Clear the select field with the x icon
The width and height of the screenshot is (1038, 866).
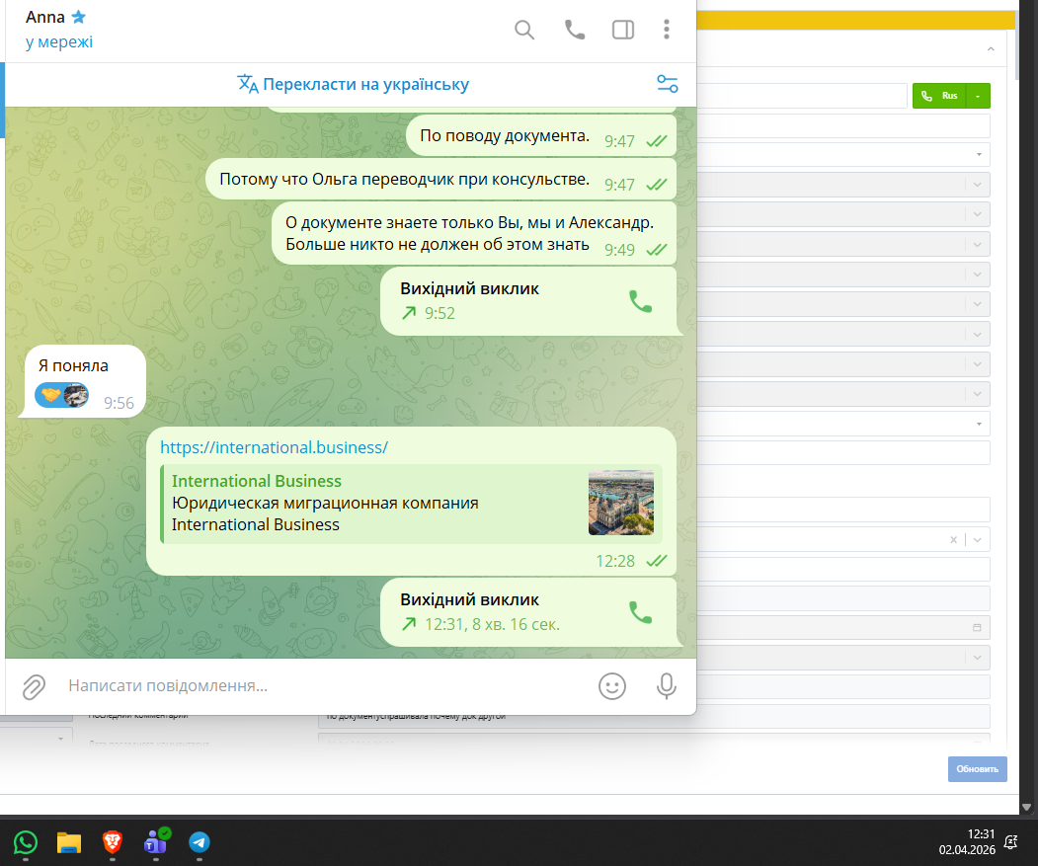click(953, 539)
